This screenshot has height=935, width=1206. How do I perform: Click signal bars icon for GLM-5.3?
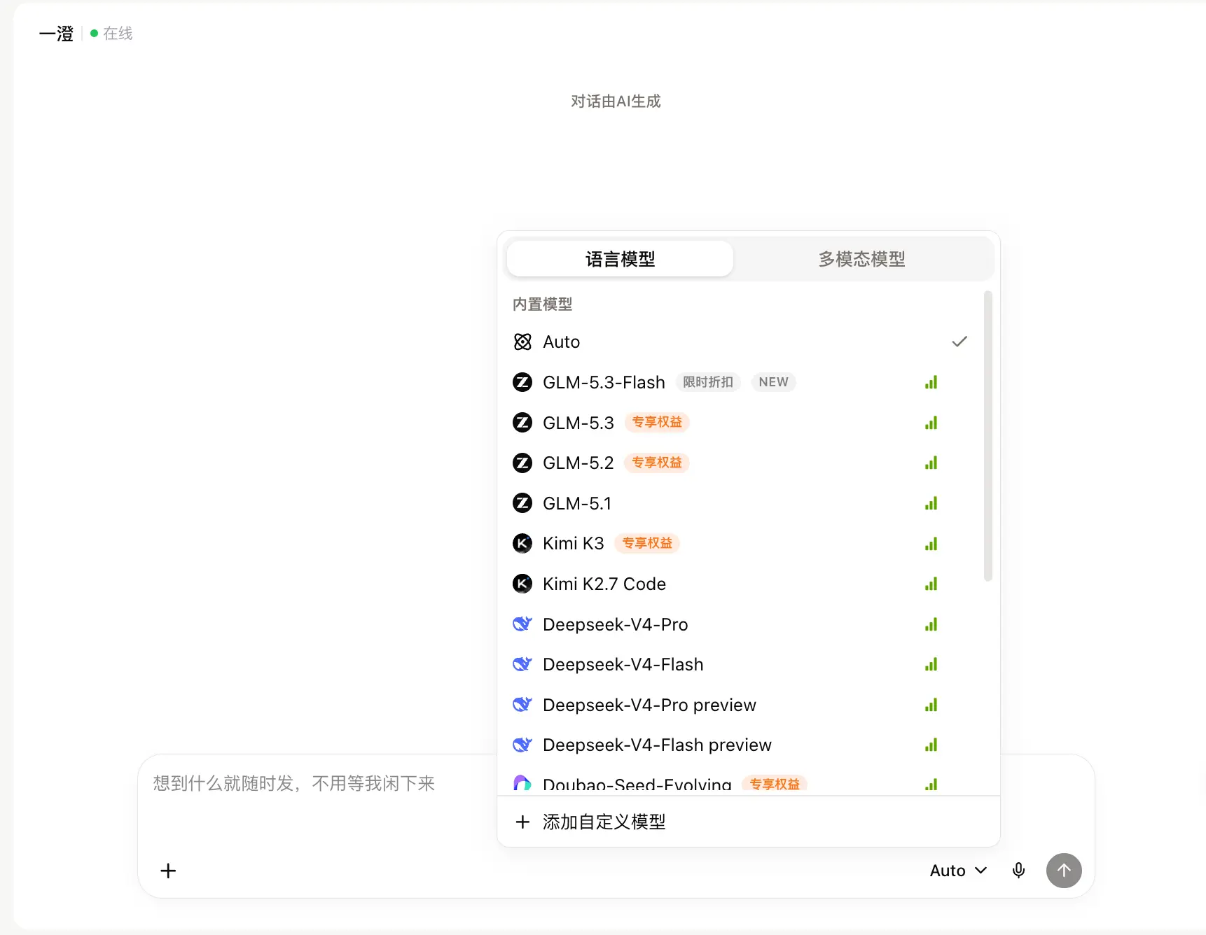pyautogui.click(x=931, y=423)
